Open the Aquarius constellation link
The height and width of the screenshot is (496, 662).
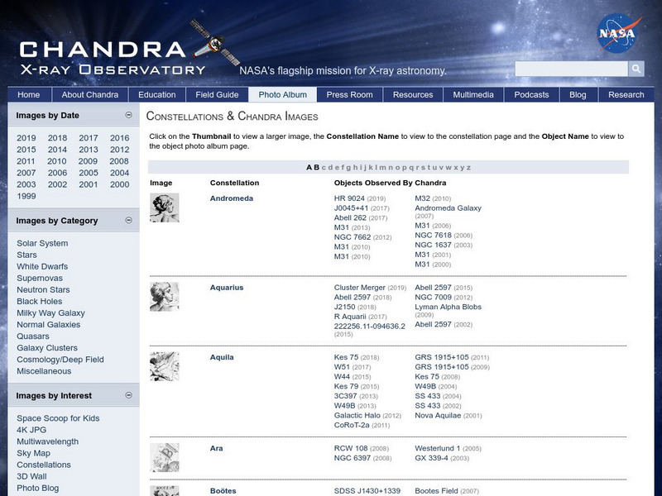(x=227, y=287)
